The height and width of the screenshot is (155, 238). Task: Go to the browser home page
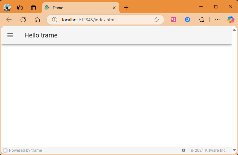tap(37, 20)
